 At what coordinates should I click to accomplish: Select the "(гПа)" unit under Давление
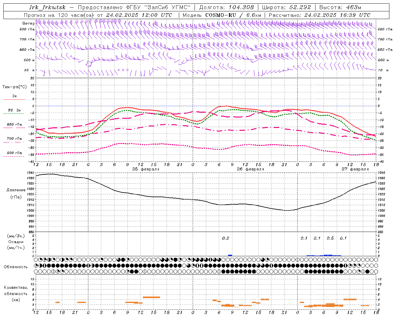tap(16, 197)
